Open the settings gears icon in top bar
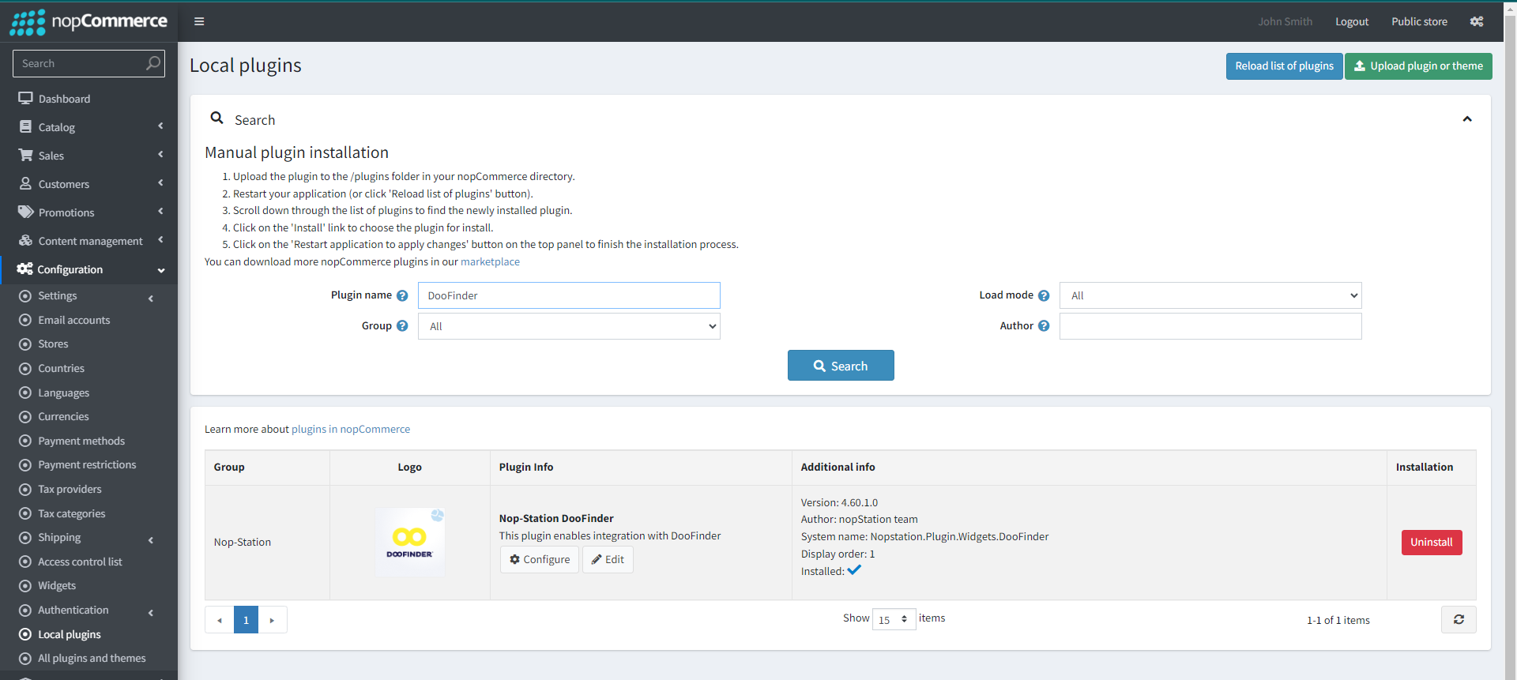The width and height of the screenshot is (1517, 680). point(1477,21)
